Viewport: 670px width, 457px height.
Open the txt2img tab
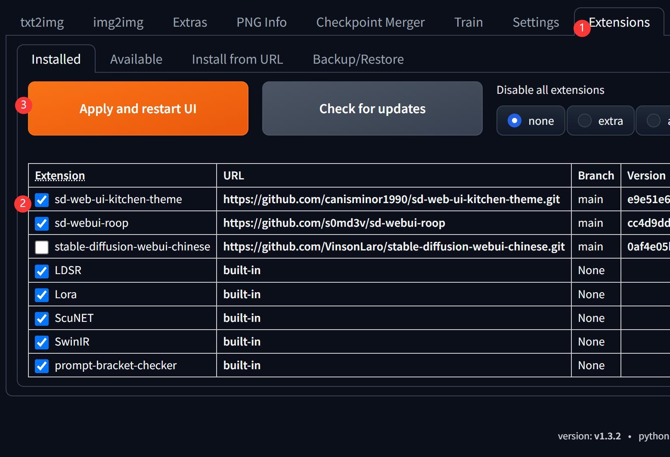[x=42, y=22]
